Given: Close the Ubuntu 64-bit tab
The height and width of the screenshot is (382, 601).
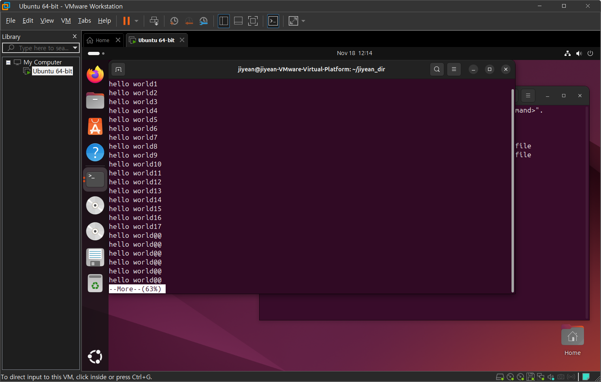Looking at the screenshot, I should (182, 40).
